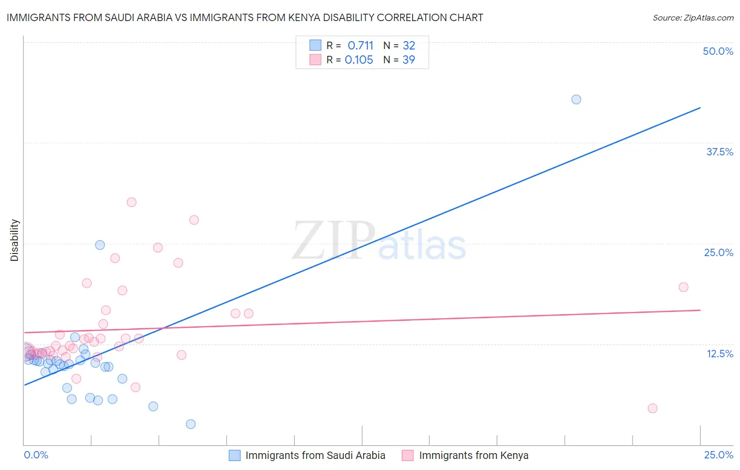The width and height of the screenshot is (740, 470).
Task: Click the topmost pink data point near 30%
Action: tap(132, 202)
